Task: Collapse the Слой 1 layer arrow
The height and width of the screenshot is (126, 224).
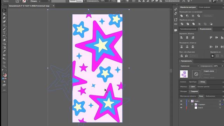Action: click(x=189, y=101)
